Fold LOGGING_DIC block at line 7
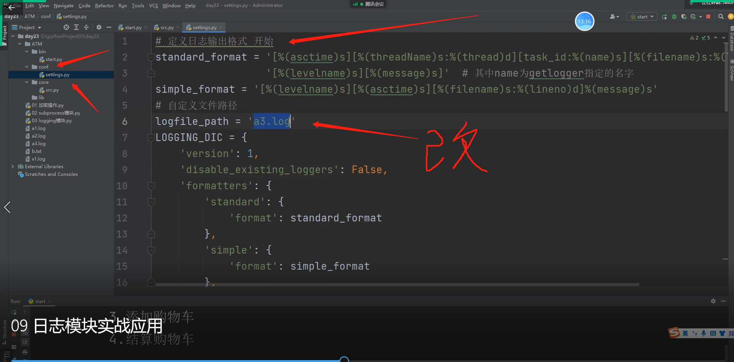Image resolution: width=734 pixels, height=362 pixels. click(x=151, y=138)
